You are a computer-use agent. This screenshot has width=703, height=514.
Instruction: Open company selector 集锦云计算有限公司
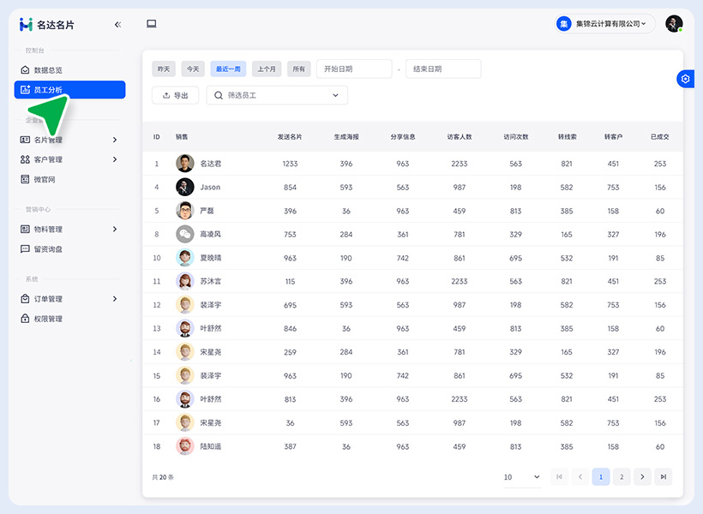pyautogui.click(x=604, y=24)
